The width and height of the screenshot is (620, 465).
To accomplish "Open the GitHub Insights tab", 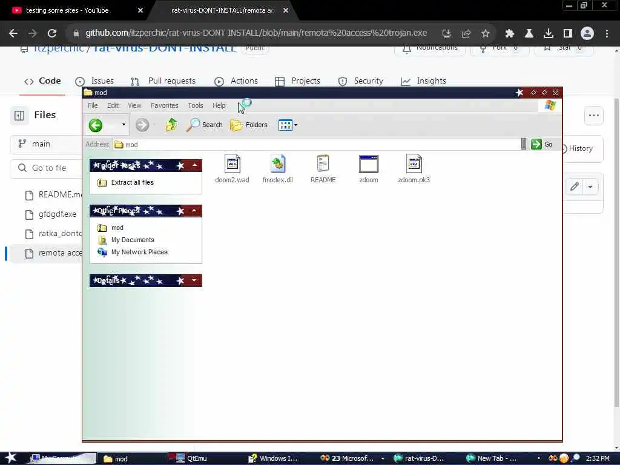I will click(x=423, y=81).
